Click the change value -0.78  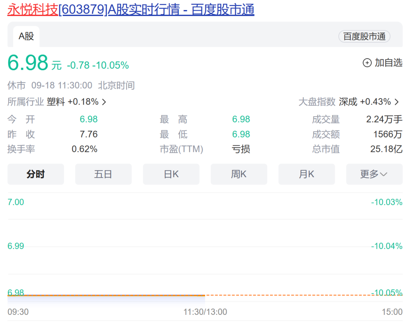tap(78, 65)
